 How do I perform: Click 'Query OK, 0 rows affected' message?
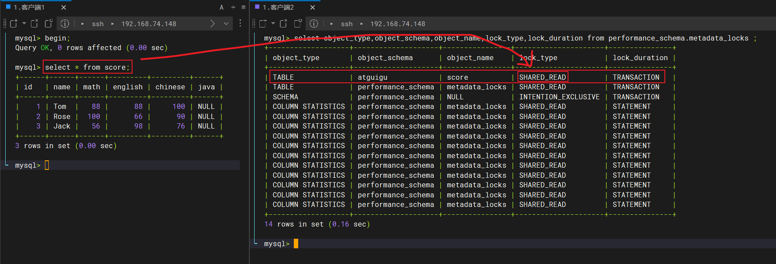point(68,47)
